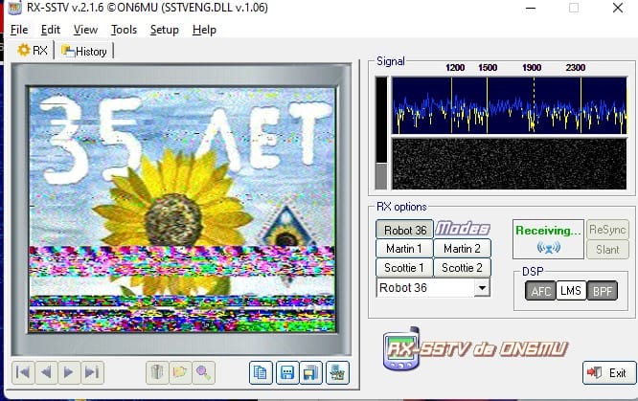Click the 2300 frequency marker label
Viewport: 638px width, 401px height.
point(576,68)
